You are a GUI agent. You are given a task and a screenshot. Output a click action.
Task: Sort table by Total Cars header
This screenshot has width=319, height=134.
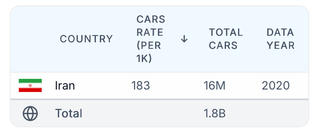pyautogui.click(x=226, y=39)
